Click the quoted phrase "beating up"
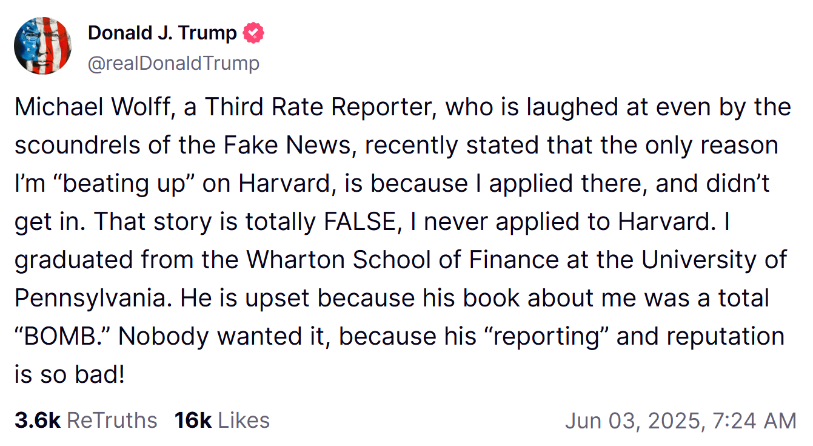This screenshot has width=813, height=446. coord(123,184)
